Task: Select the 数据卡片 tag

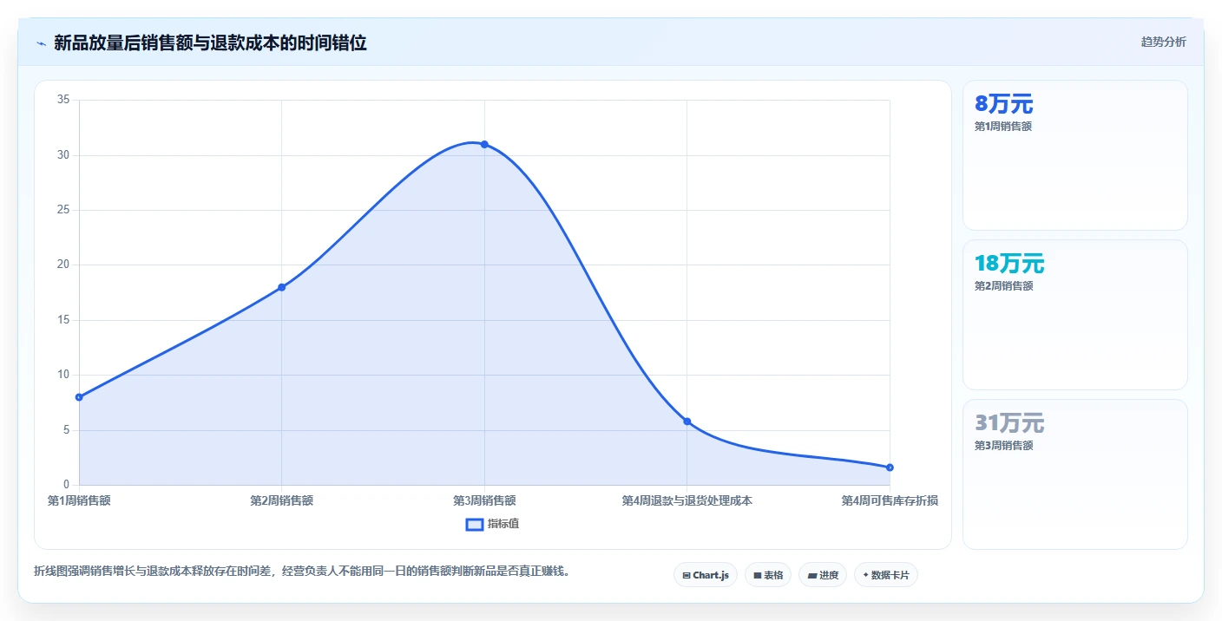Action: pyautogui.click(x=886, y=575)
